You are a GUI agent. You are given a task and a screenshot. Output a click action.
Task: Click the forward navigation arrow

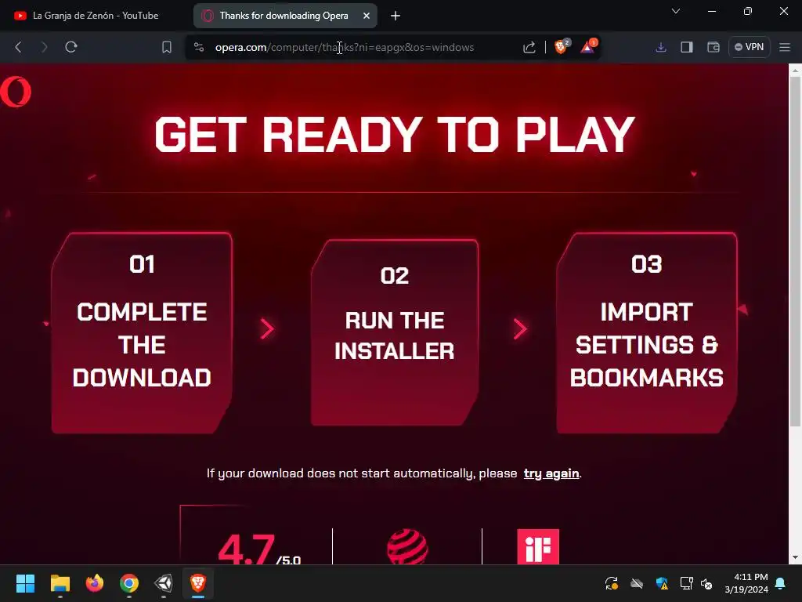click(44, 47)
